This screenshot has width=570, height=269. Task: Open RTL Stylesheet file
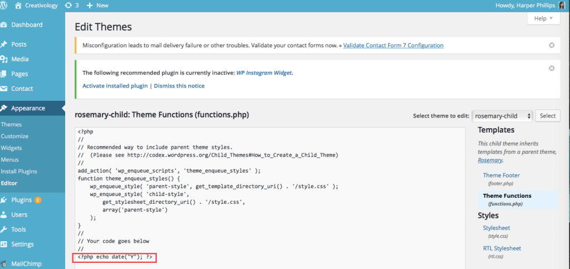pyautogui.click(x=502, y=248)
